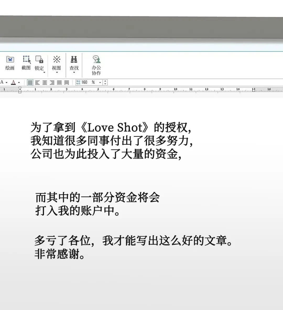Apply distributed alignment
283x310 pixels.
[x=59, y=83]
